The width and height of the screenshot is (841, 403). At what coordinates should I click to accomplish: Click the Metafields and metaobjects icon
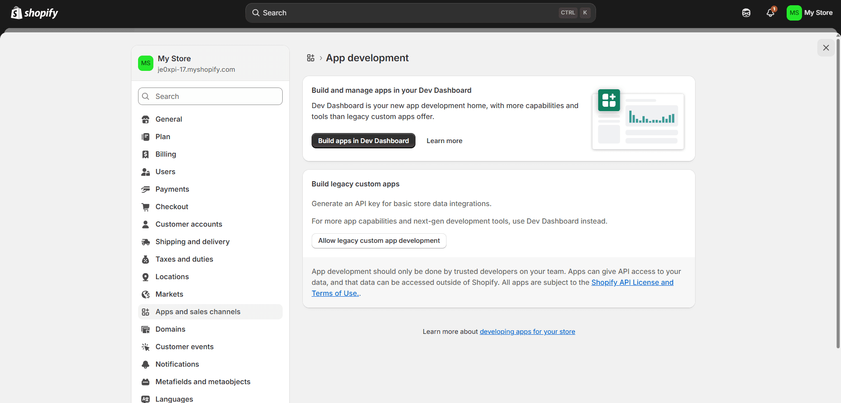(x=145, y=382)
